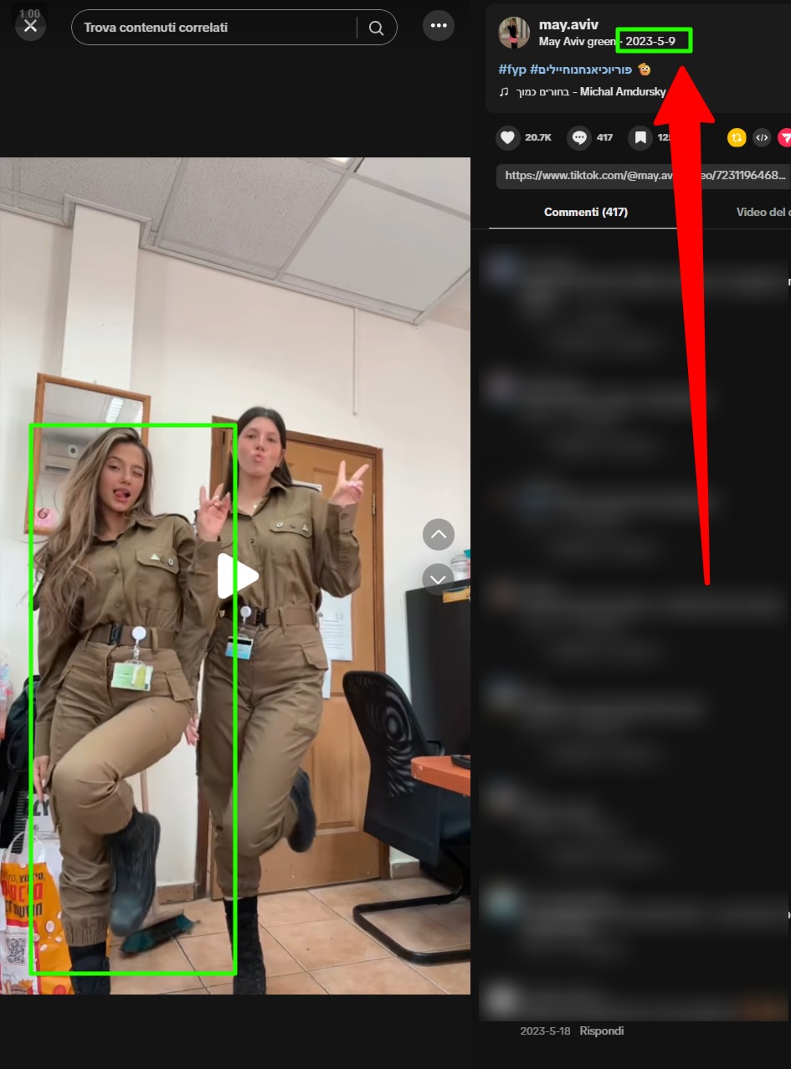Close the video viewer with the X
791x1069 pixels.
point(30,26)
